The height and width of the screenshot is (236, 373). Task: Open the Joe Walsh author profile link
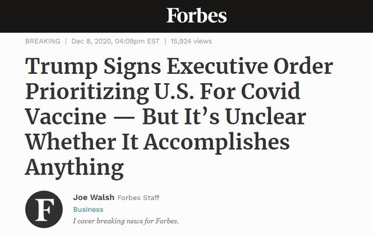click(x=94, y=197)
